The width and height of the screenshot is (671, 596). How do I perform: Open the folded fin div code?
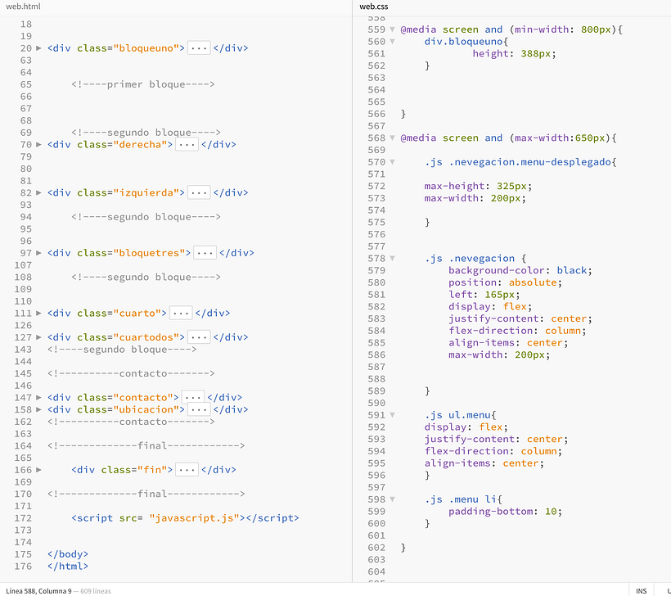pyautogui.click(x=188, y=469)
